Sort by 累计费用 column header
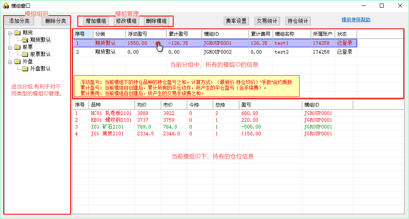Image resolution: width=409 pixels, height=219 pixels. pos(261,34)
